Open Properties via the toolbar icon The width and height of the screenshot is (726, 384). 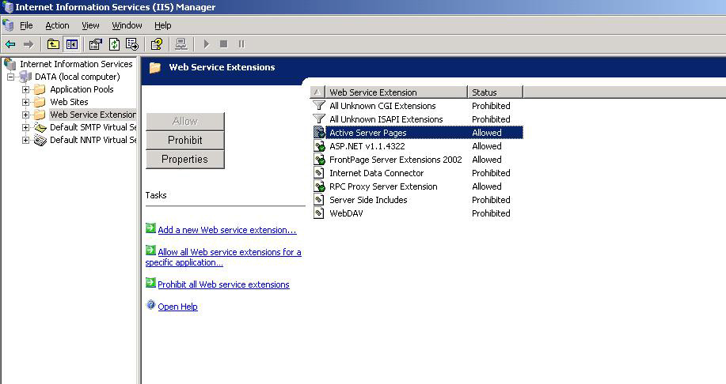click(95, 44)
